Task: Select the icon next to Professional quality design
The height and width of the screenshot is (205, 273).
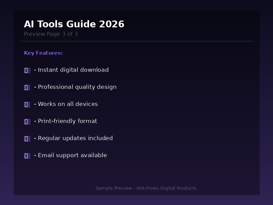Action: click(x=27, y=87)
